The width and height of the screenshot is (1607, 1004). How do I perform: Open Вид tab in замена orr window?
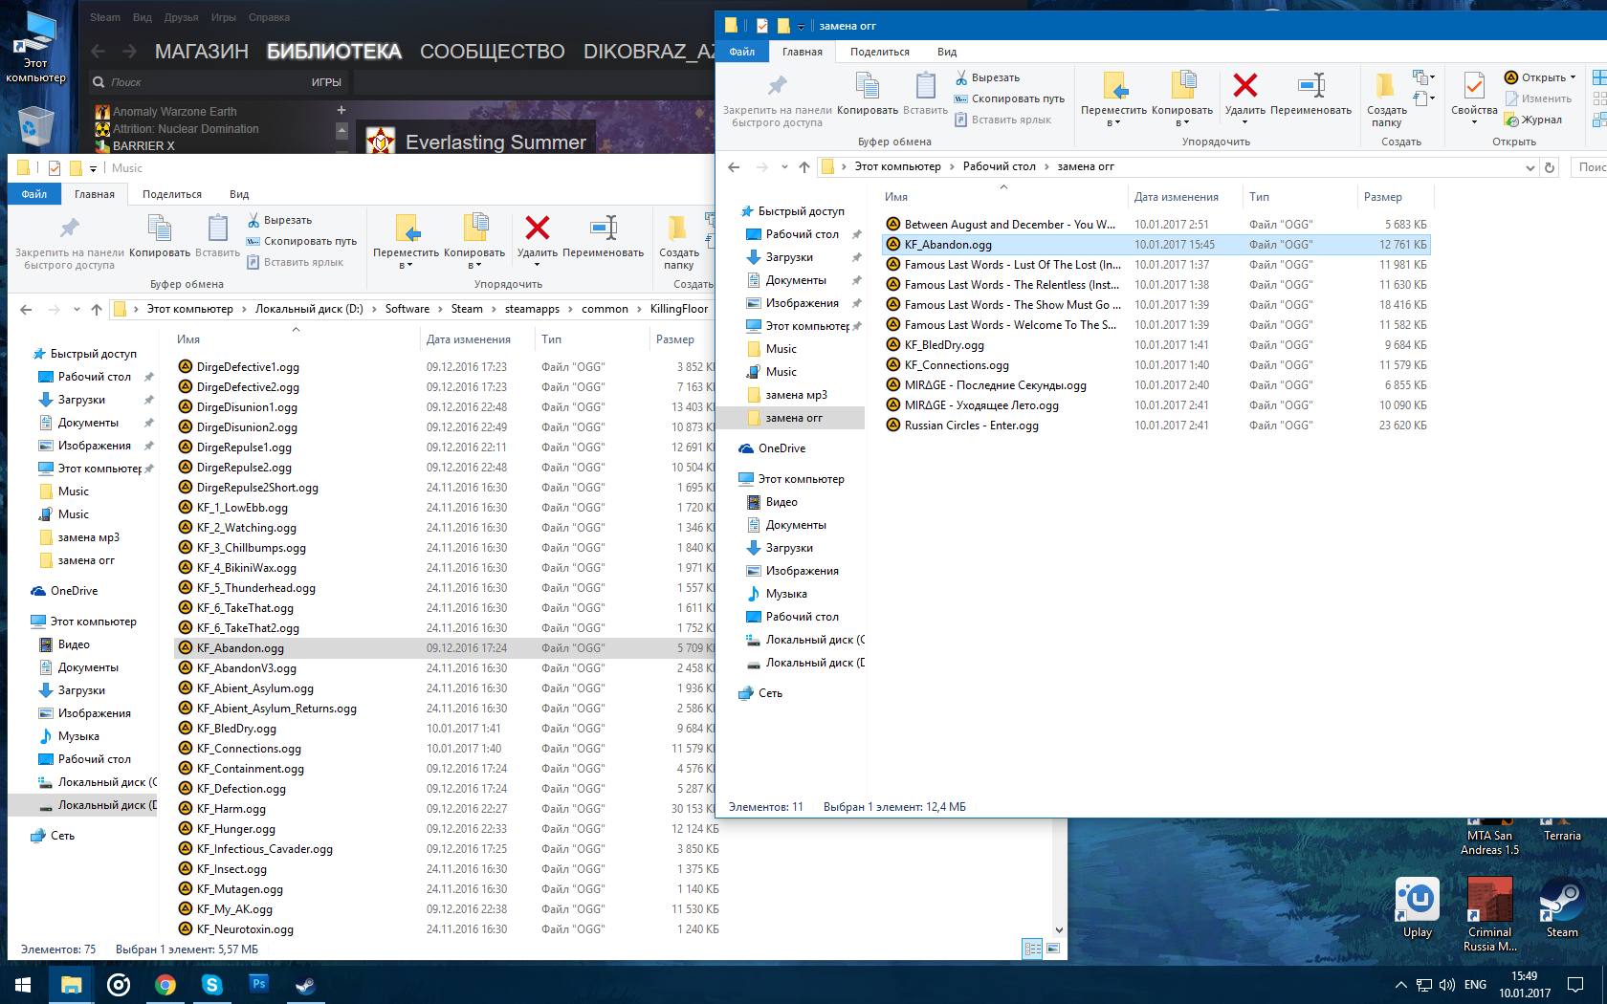point(946,52)
